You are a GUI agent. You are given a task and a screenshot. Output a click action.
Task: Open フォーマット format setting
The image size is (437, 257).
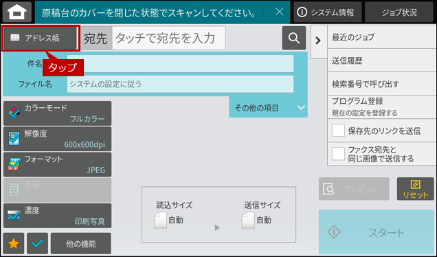pos(58,164)
